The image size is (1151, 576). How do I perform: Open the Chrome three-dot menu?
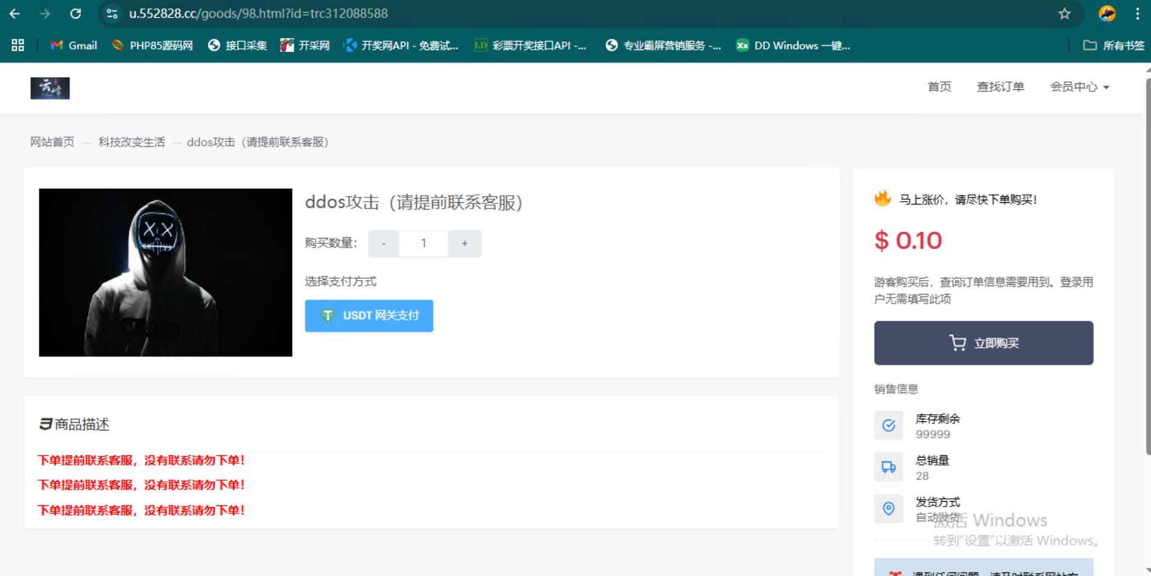[1137, 13]
